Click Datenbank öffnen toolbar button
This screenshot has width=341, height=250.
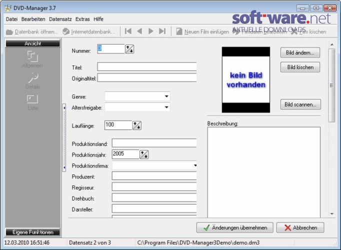tap(32, 31)
